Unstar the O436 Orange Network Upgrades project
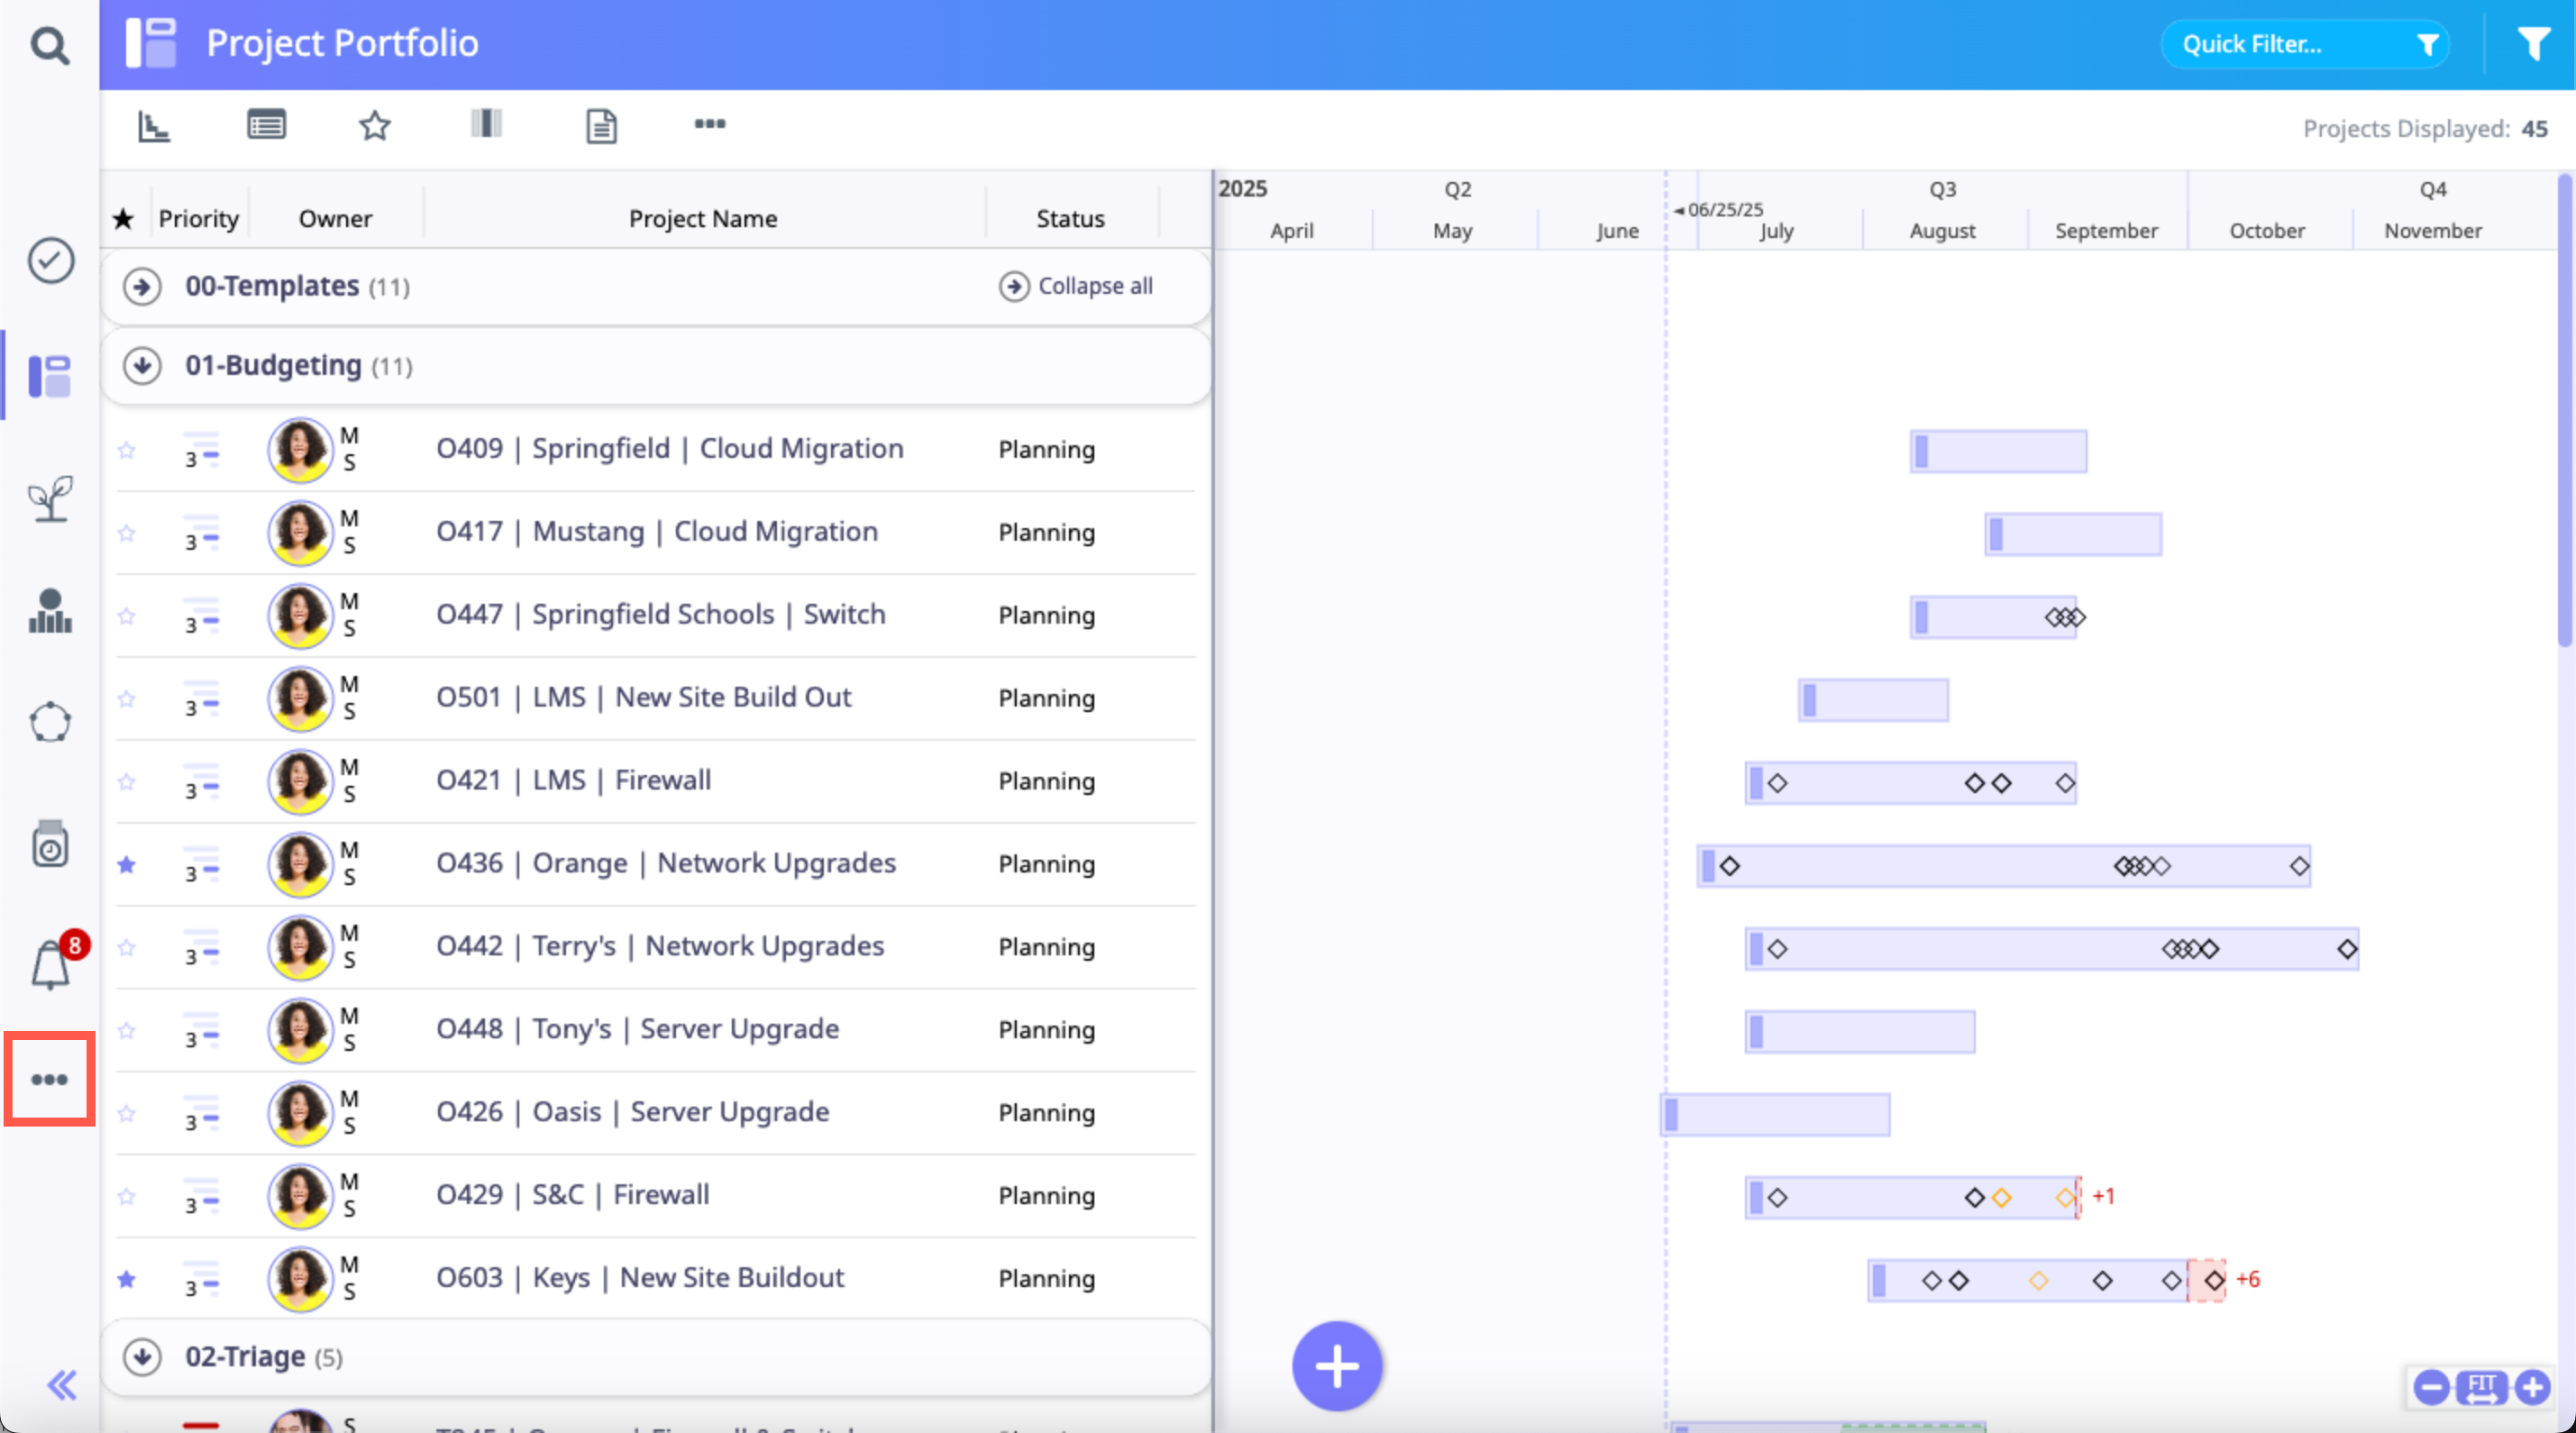 coord(126,864)
